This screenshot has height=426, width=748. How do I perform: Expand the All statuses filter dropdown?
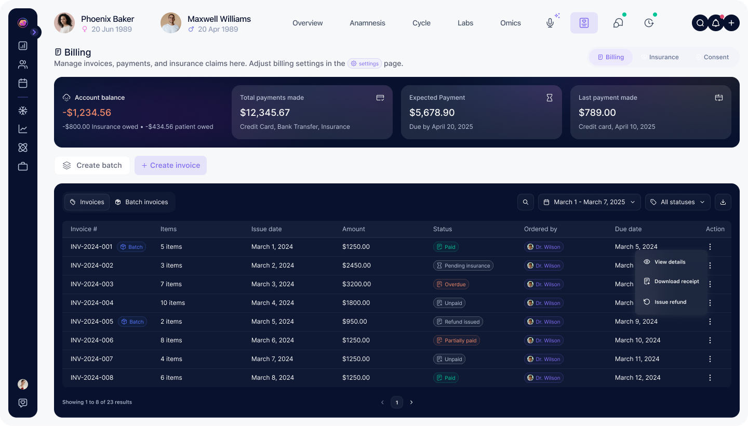[677, 202]
